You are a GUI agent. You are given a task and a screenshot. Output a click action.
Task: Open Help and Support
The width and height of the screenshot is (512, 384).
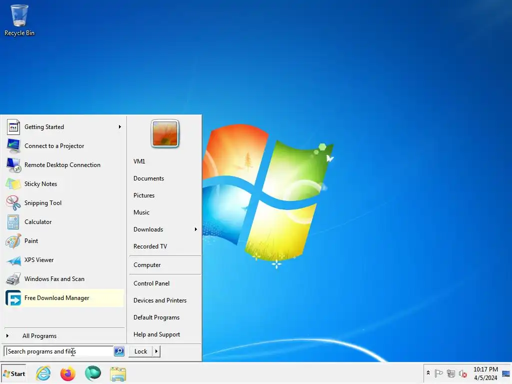pos(156,334)
